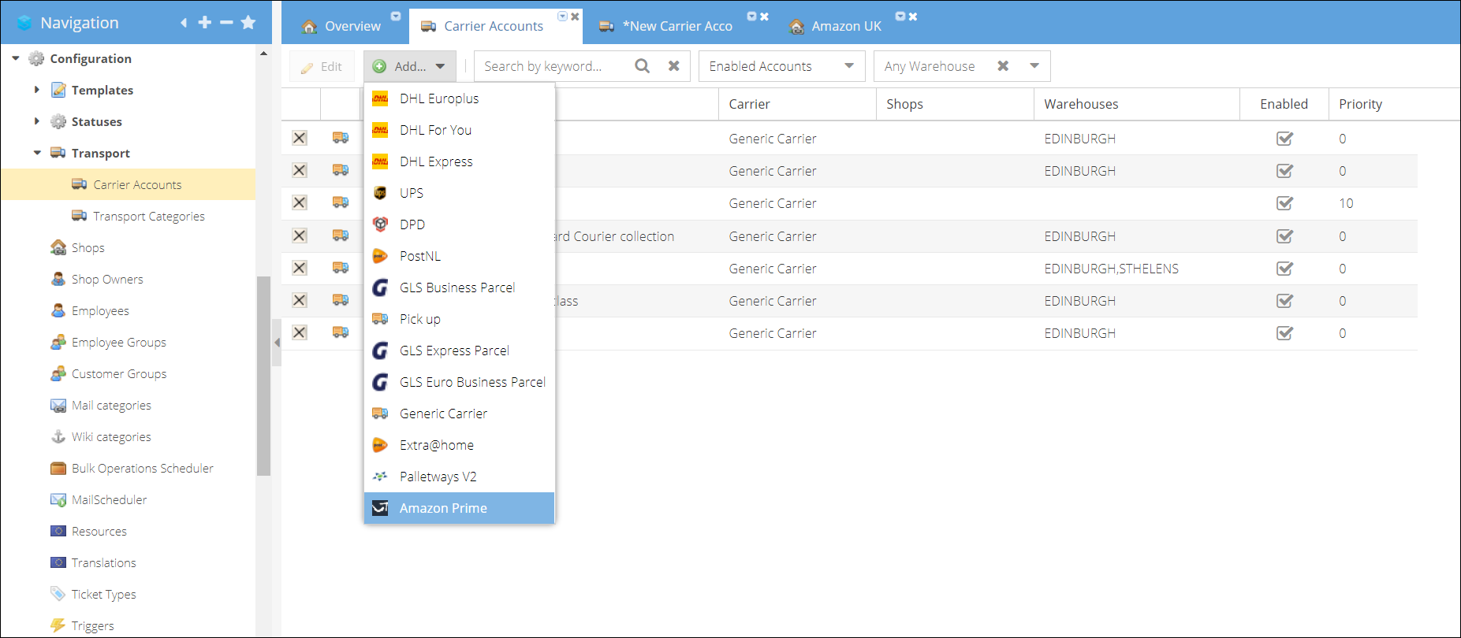
Task: Clear search keyword with X icon
Action: [674, 66]
